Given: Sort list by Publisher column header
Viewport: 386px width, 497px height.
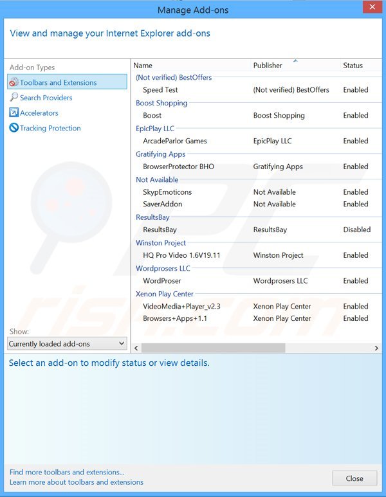Looking at the screenshot, I should click(295, 66).
